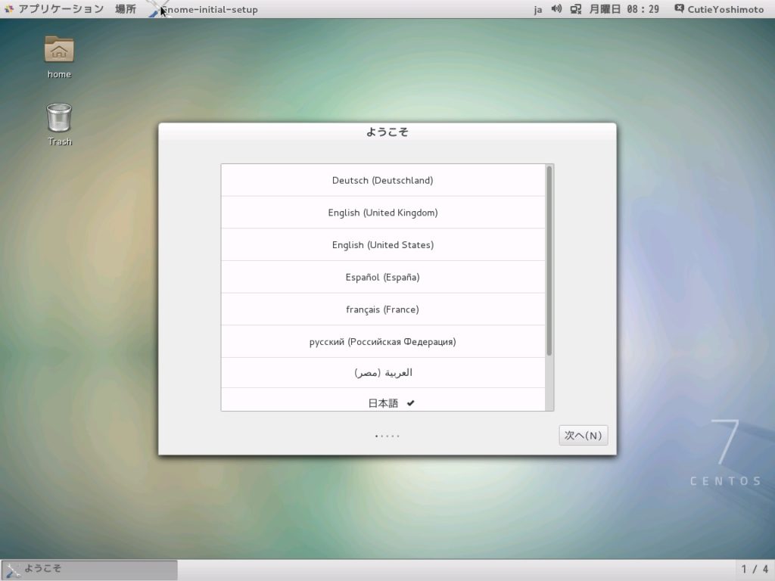Select English (United States) language
Viewport: 775px width, 581px height.
pos(383,244)
